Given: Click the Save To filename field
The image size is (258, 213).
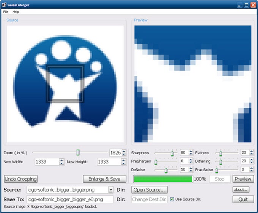Looking at the screenshot, I should pyautogui.click(x=70, y=199).
